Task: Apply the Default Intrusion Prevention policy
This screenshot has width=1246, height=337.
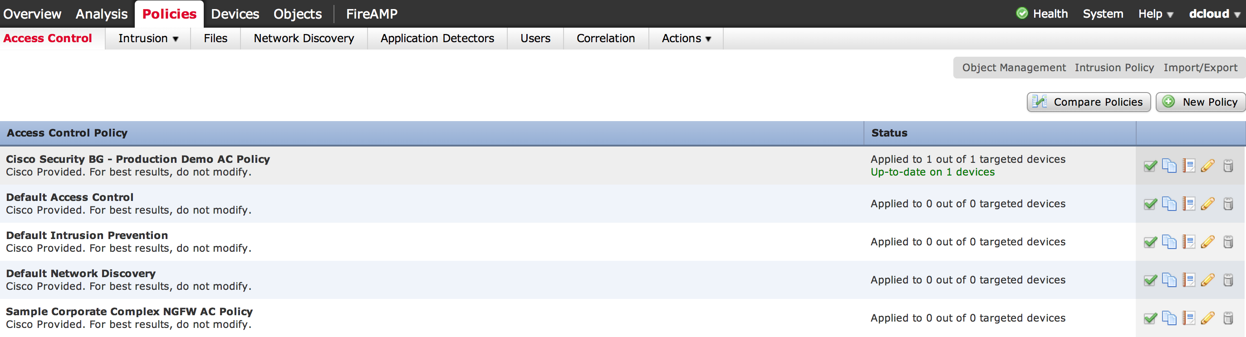Action: tap(1150, 242)
